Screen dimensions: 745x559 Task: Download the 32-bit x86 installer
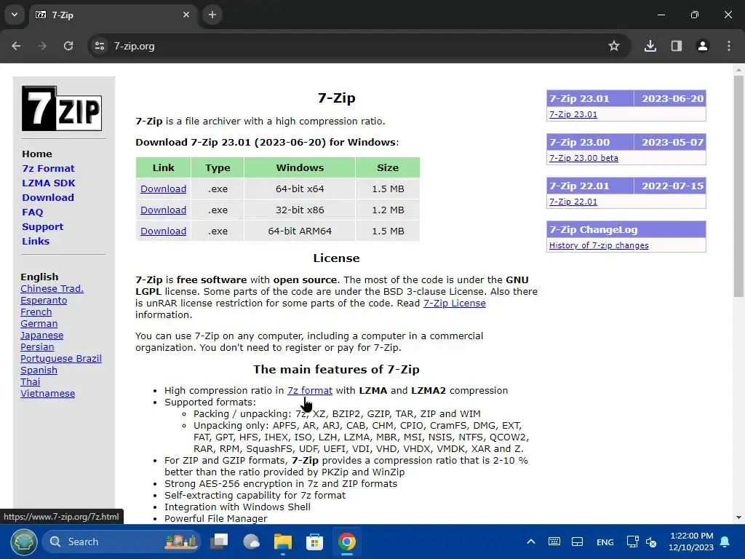tap(164, 210)
